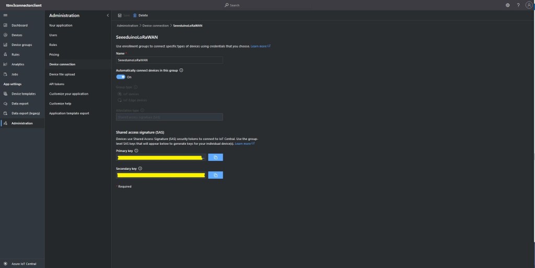The image size is (535, 268).
Task: Select API tokens in Administration menu
Action: tap(56, 84)
